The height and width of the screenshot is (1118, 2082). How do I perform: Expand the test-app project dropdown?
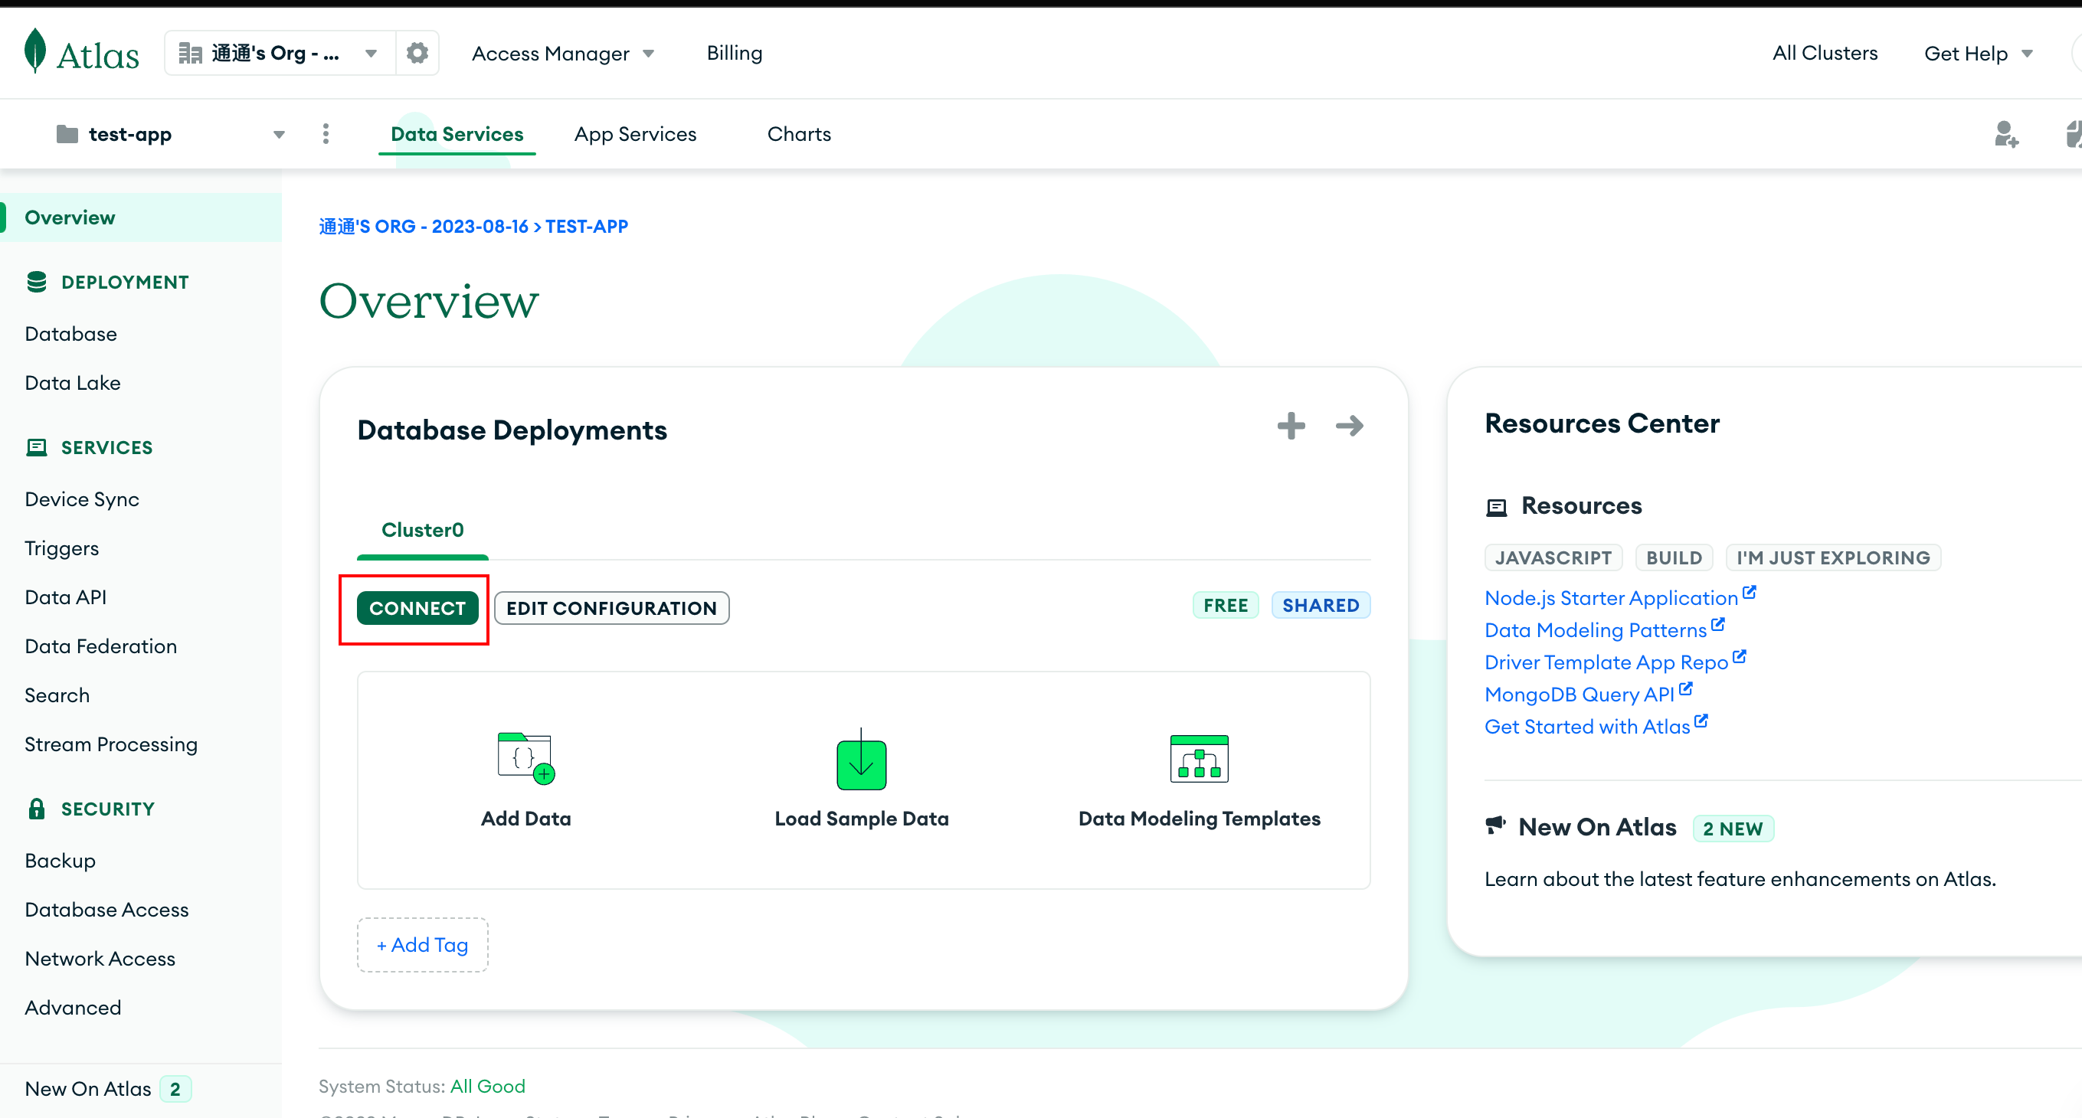pos(279,134)
